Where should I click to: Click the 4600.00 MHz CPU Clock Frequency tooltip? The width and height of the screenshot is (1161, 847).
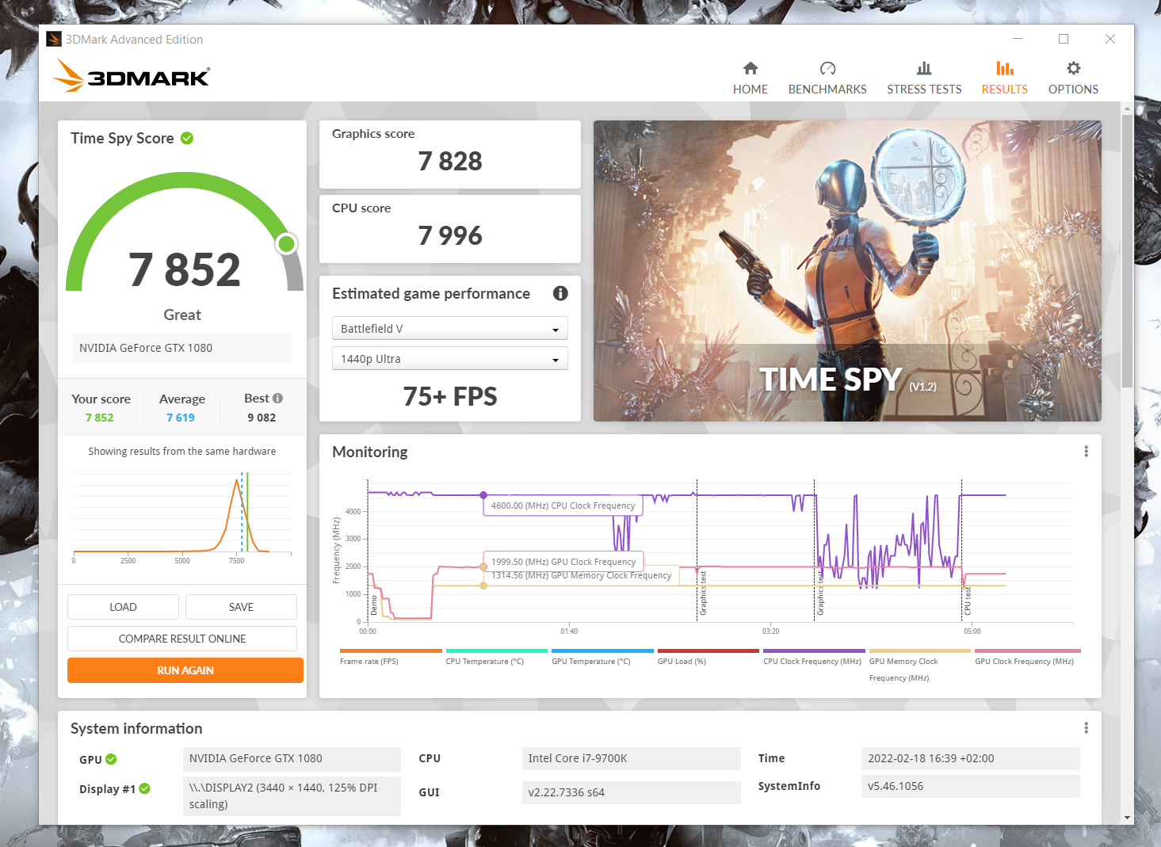point(563,506)
